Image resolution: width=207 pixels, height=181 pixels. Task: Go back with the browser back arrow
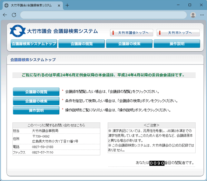5,15
